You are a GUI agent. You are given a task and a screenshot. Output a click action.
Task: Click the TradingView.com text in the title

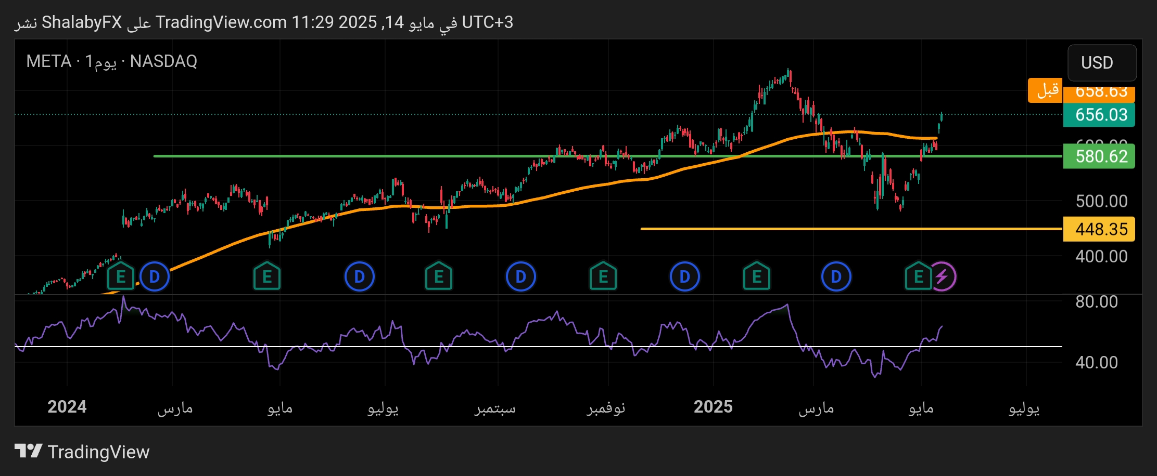click(x=221, y=22)
